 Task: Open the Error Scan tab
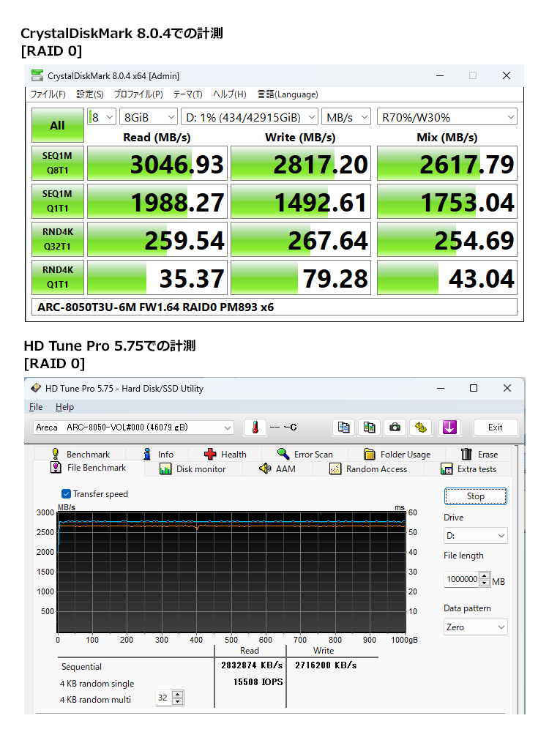coord(305,454)
